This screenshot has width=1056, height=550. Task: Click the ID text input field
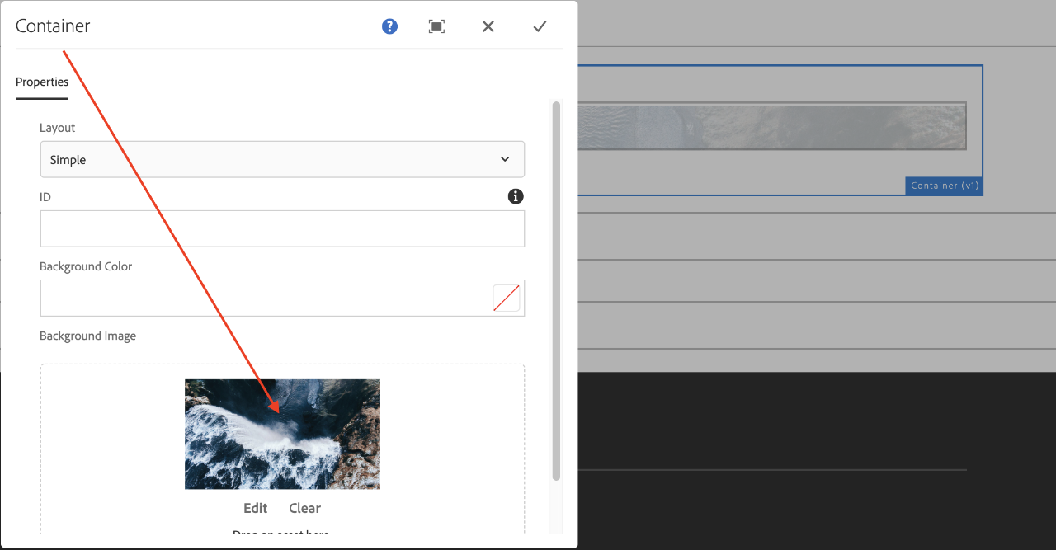coord(282,228)
